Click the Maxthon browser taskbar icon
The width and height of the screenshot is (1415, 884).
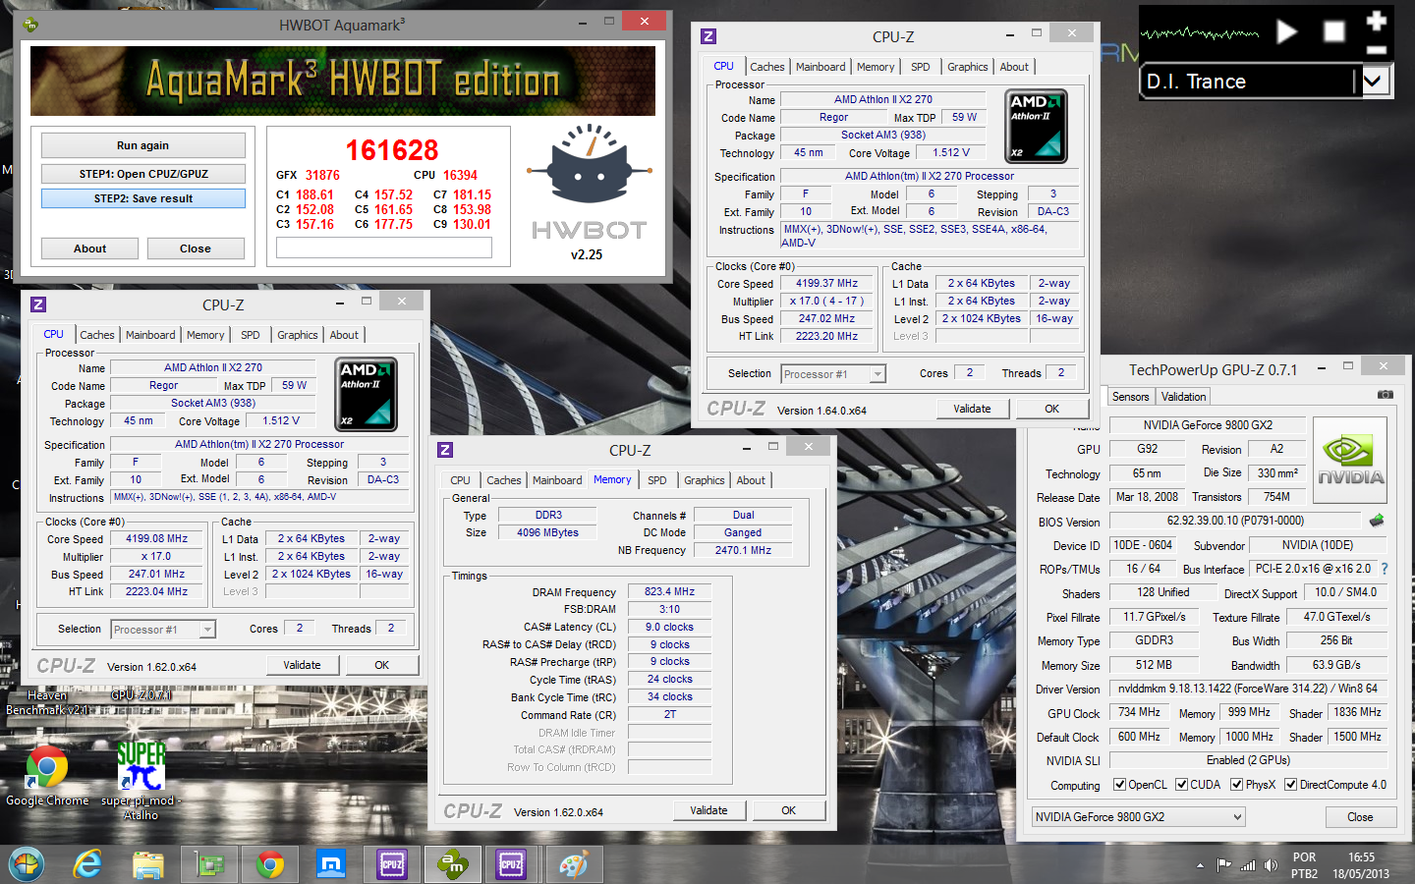point(331,864)
